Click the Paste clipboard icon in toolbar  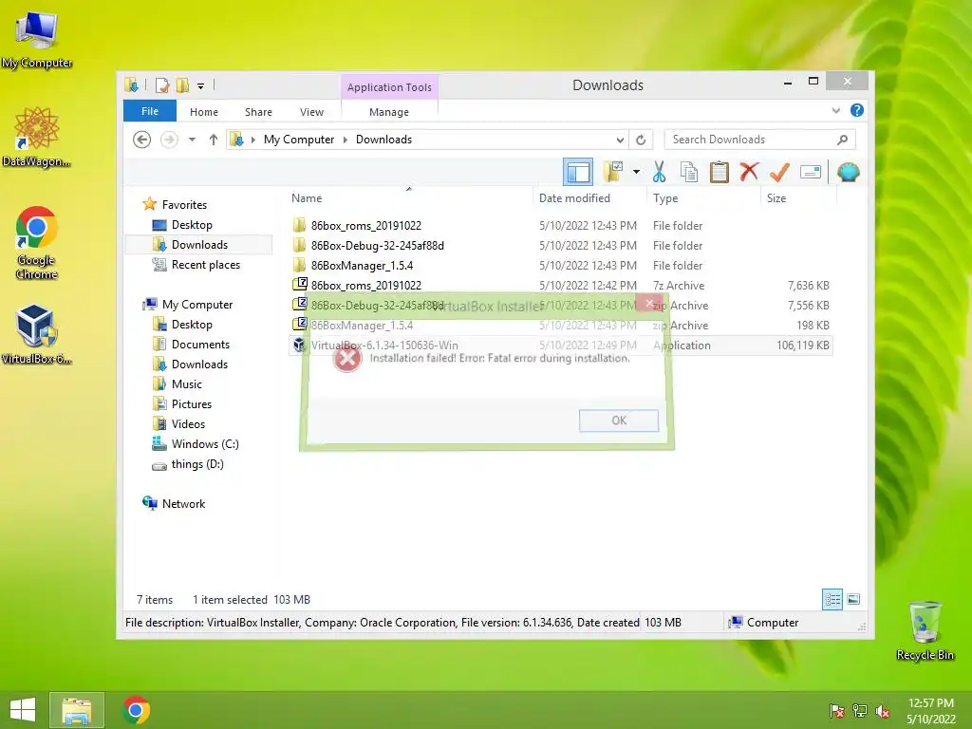click(720, 172)
